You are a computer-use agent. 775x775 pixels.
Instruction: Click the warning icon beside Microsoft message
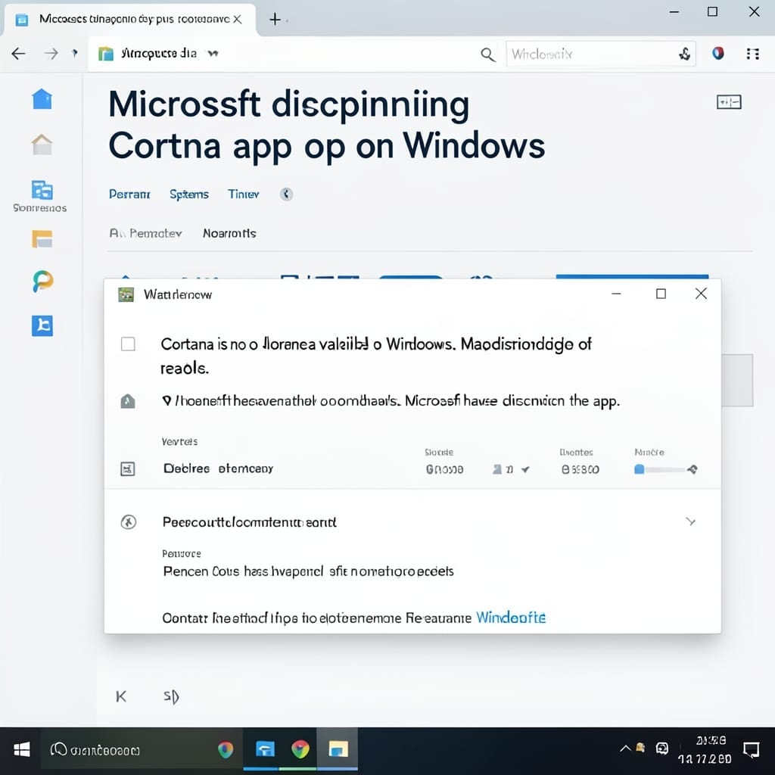(x=127, y=401)
